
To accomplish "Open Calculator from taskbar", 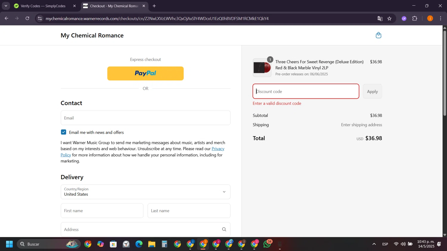I will (x=164, y=244).
